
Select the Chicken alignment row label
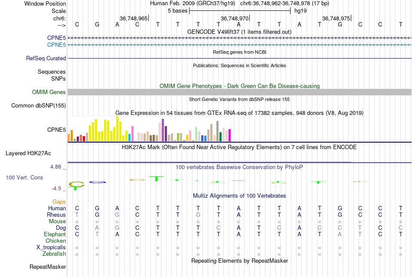[56, 241]
